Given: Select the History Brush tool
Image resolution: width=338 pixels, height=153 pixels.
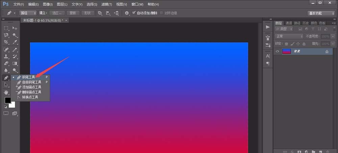Looking at the screenshot, I should coord(15,57).
